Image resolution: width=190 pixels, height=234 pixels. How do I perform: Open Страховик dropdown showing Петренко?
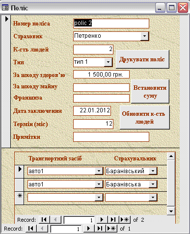pos(144,36)
